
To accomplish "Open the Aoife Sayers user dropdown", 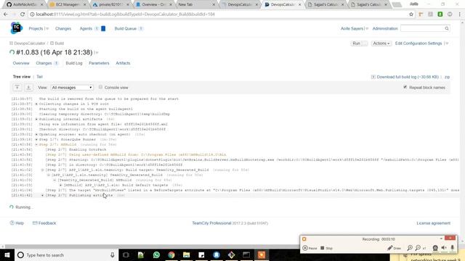I will (x=354, y=28).
